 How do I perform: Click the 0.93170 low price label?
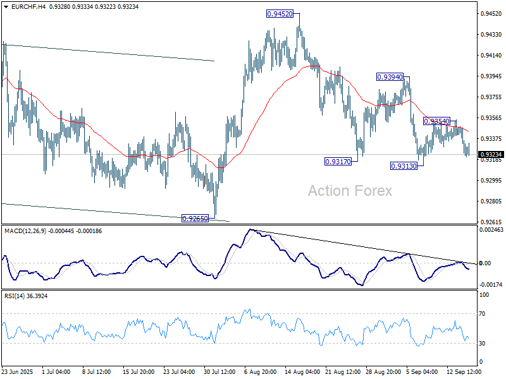point(338,162)
